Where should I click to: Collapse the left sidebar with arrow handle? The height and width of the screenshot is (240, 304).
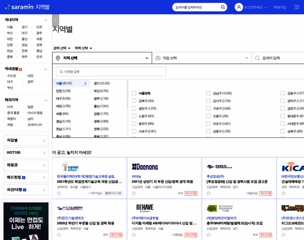(x=56, y=20)
